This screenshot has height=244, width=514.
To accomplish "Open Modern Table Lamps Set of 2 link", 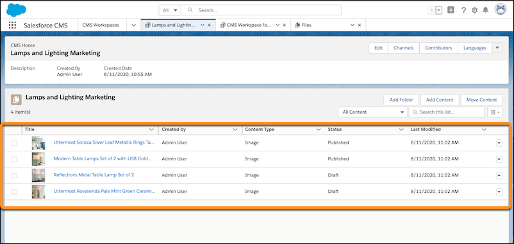I will [103, 159].
